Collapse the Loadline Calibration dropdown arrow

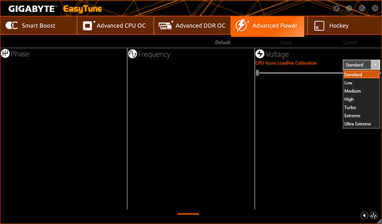[x=375, y=65]
